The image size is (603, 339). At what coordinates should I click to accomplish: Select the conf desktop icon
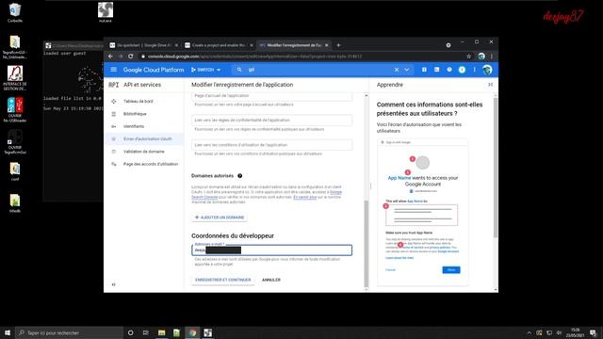15,171
